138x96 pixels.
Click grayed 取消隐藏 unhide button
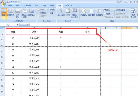tap(108, 17)
